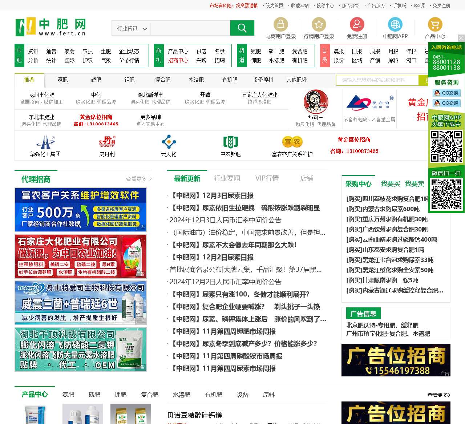Open 2024年12月3日人民币汇率中间价公告
The height and width of the screenshot is (424, 465).
pos(225,220)
